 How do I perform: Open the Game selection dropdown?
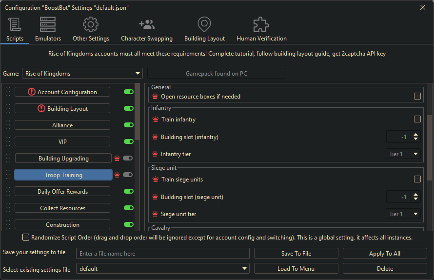pyautogui.click(x=82, y=74)
